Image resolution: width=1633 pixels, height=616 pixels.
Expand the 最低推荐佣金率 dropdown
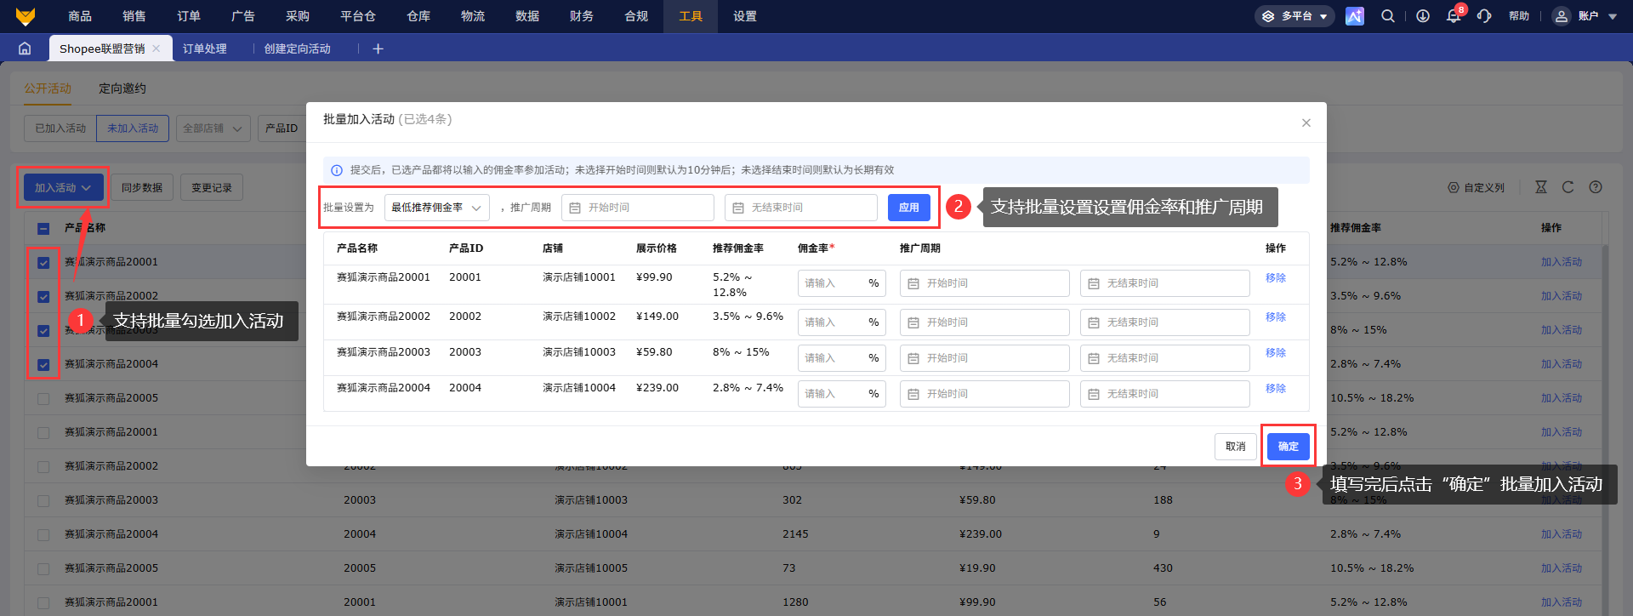(437, 208)
